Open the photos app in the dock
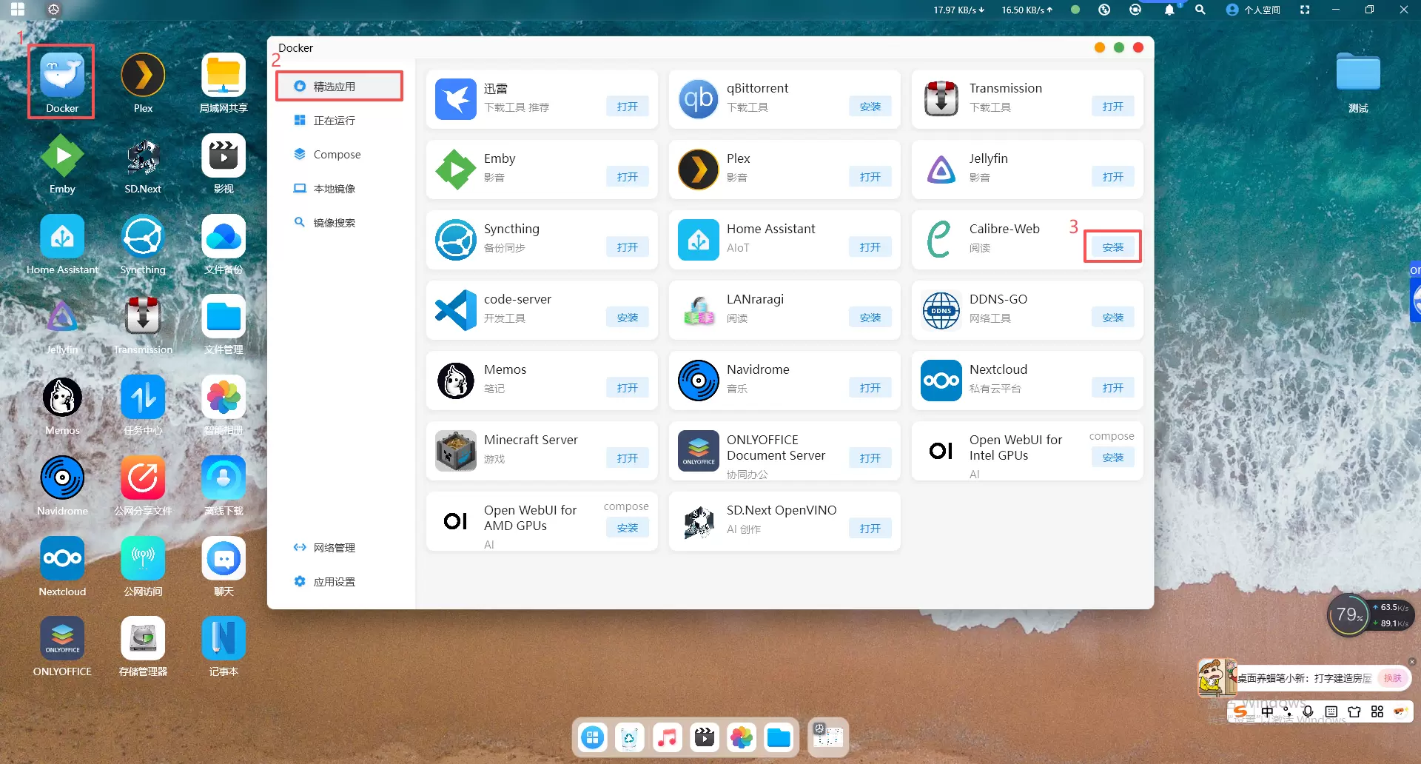Image resolution: width=1421 pixels, height=764 pixels. (741, 737)
